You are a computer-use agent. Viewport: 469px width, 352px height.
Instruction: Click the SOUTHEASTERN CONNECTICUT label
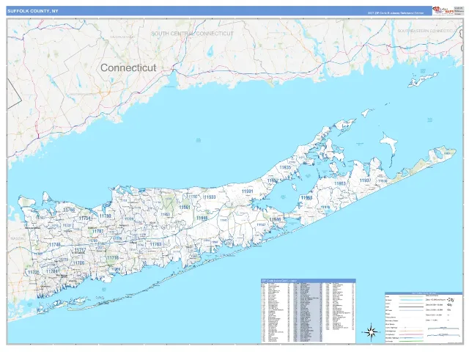pyautogui.click(x=427, y=31)
